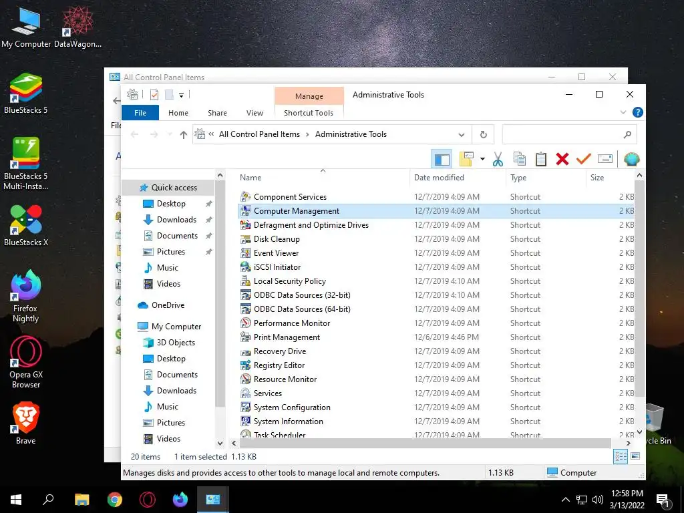Click the blue help question mark icon

pos(637,112)
